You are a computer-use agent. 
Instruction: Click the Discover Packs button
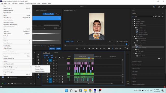point(49,14)
